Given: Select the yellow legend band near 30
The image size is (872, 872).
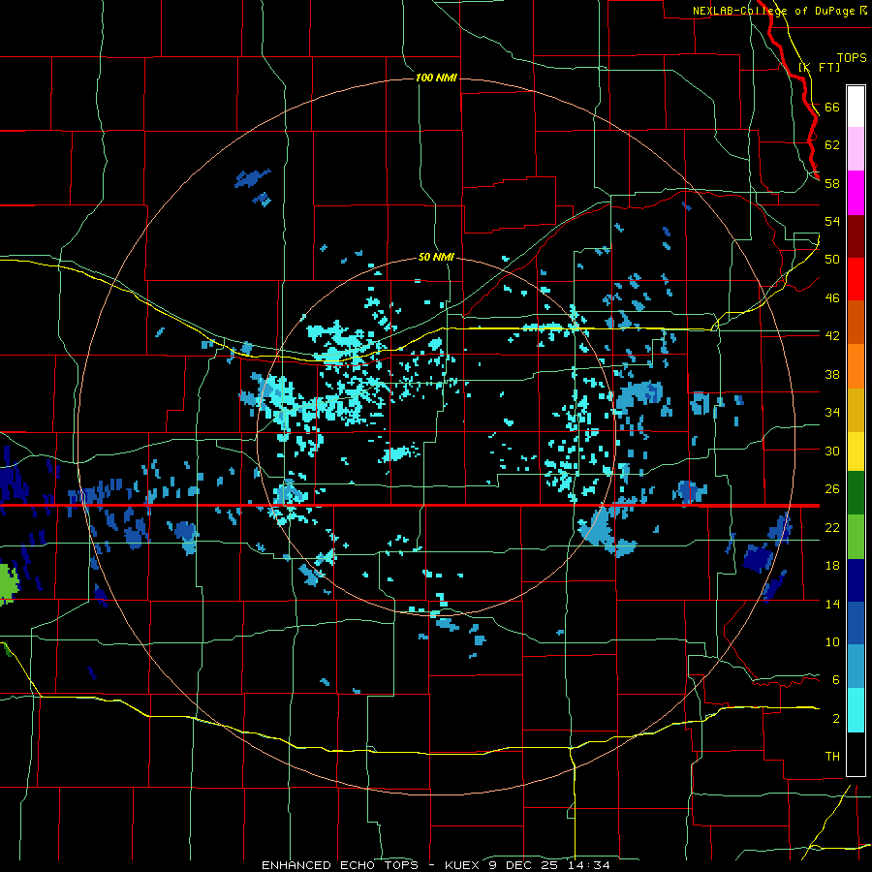Looking at the screenshot, I should [x=856, y=452].
